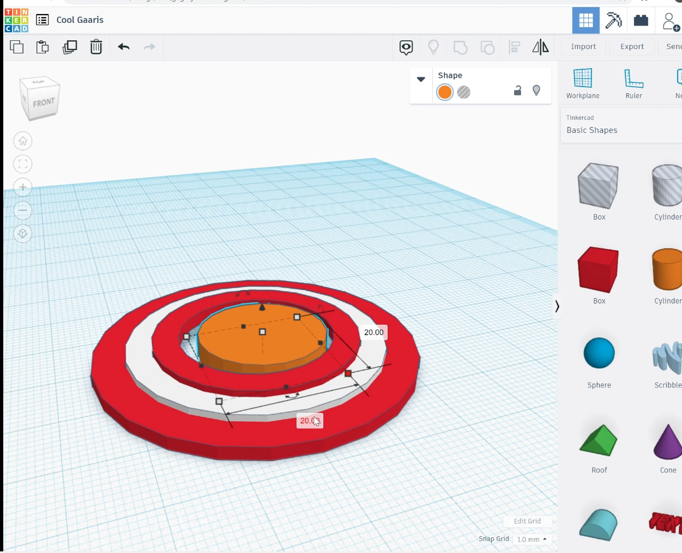Select the Ruler tool
The image size is (682, 553).
coord(633,84)
